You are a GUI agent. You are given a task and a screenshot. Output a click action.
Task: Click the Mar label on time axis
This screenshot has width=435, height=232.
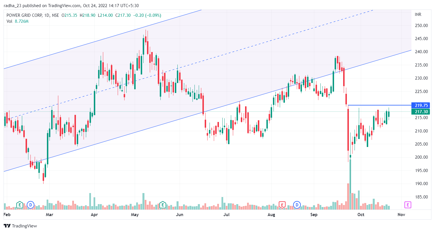(x=49, y=215)
